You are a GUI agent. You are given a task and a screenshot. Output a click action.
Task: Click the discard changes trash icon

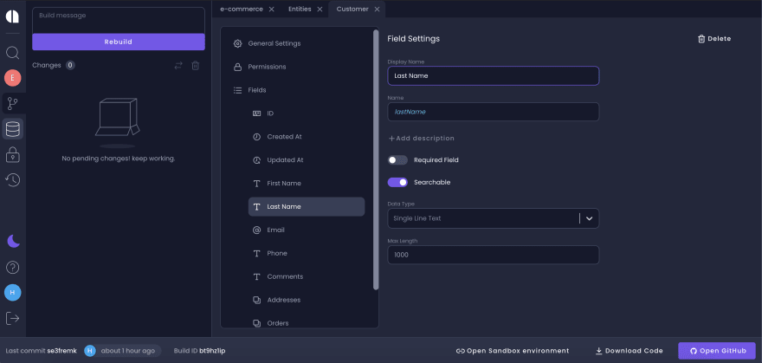click(196, 65)
